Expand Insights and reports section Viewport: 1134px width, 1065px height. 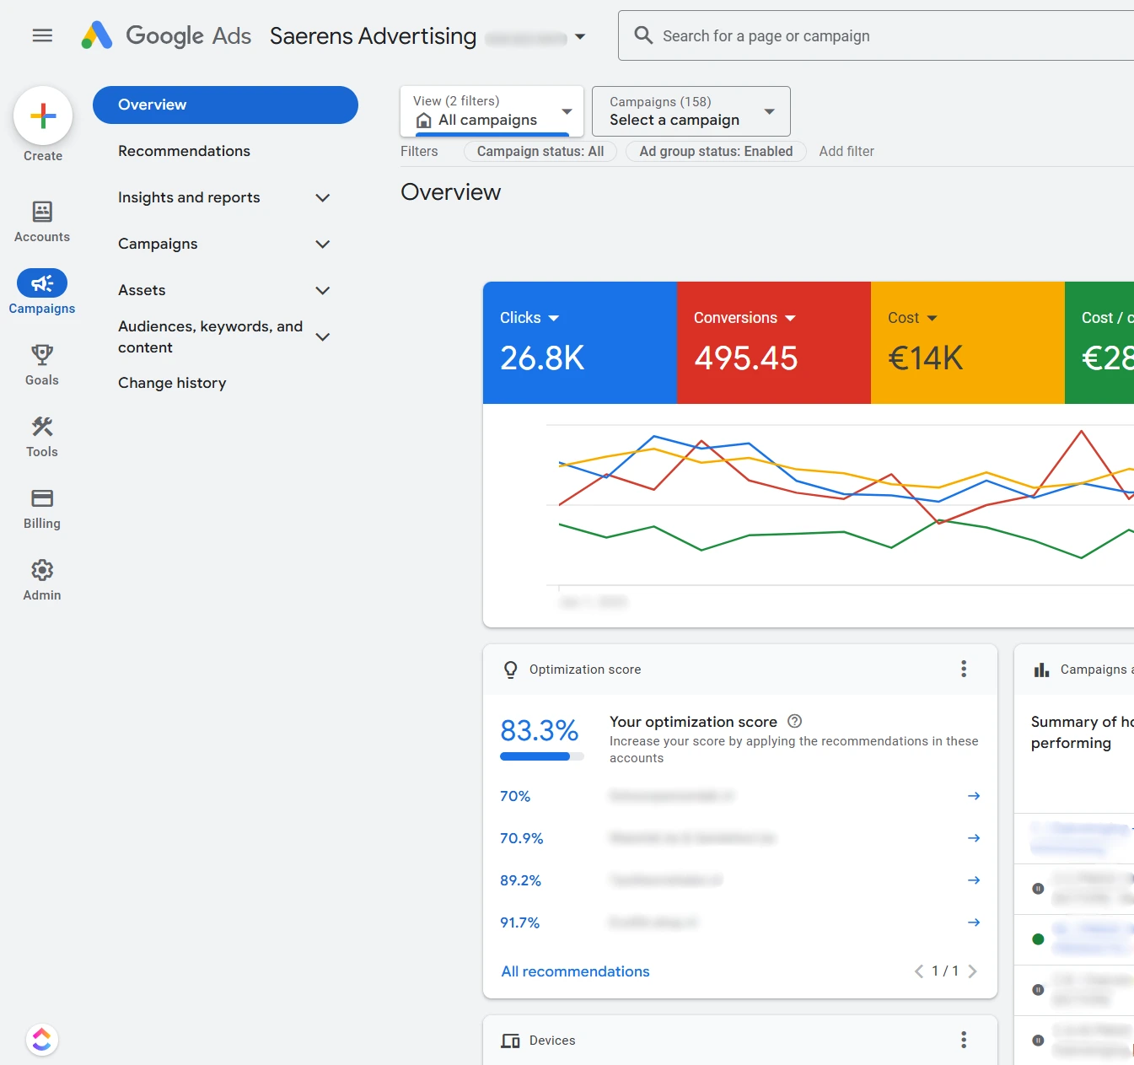click(322, 197)
